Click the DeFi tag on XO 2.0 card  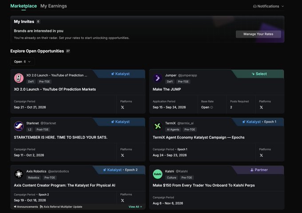(x=31, y=81)
